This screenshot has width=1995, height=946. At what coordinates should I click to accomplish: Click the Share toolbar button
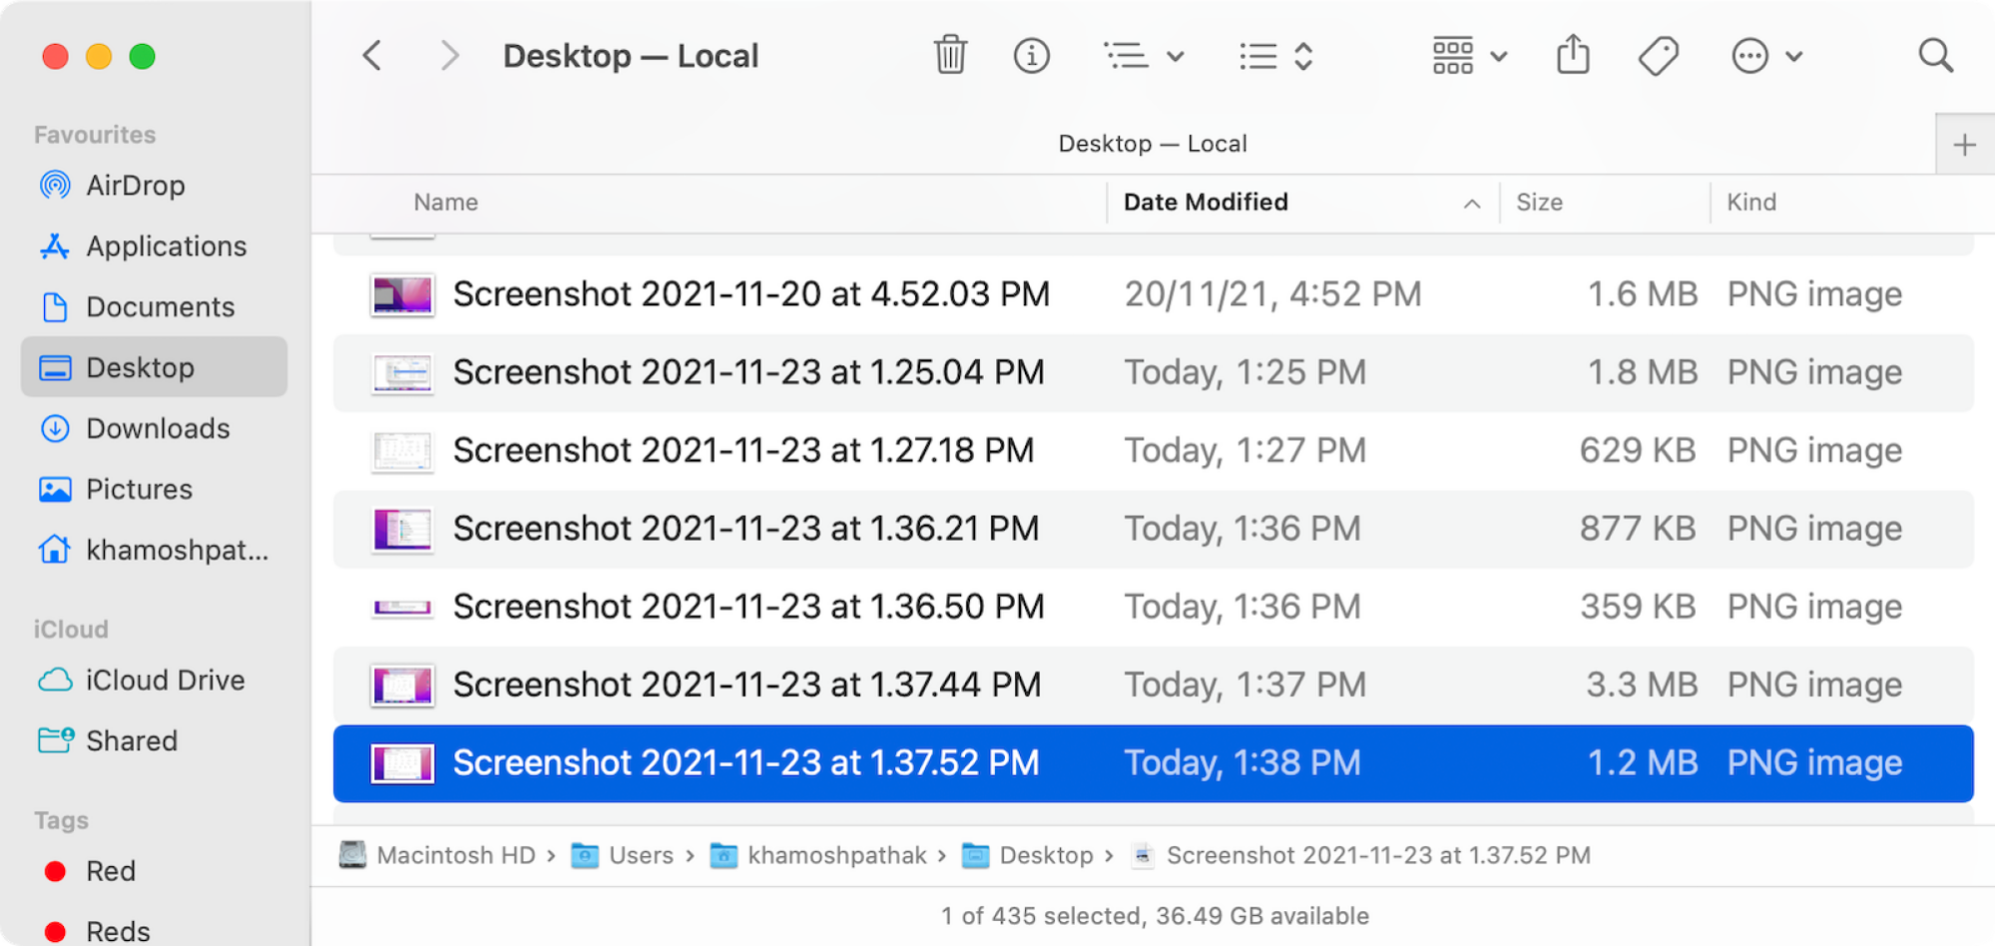(1573, 55)
